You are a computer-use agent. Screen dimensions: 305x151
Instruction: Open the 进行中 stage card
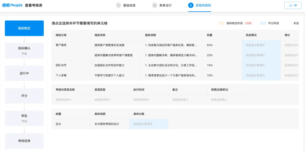coord(24,73)
